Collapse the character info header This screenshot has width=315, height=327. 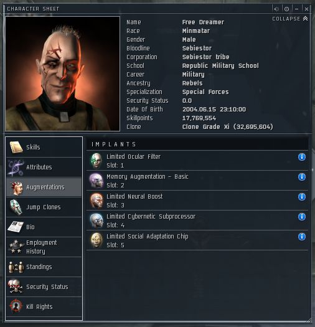[290, 19]
